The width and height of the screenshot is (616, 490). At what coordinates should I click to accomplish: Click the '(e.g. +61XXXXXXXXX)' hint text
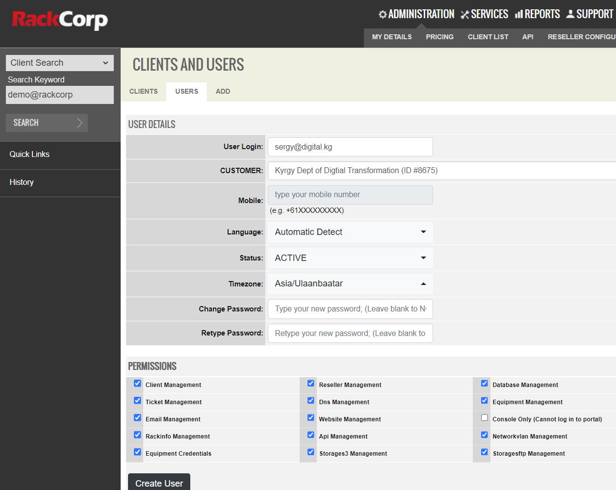pos(307,210)
